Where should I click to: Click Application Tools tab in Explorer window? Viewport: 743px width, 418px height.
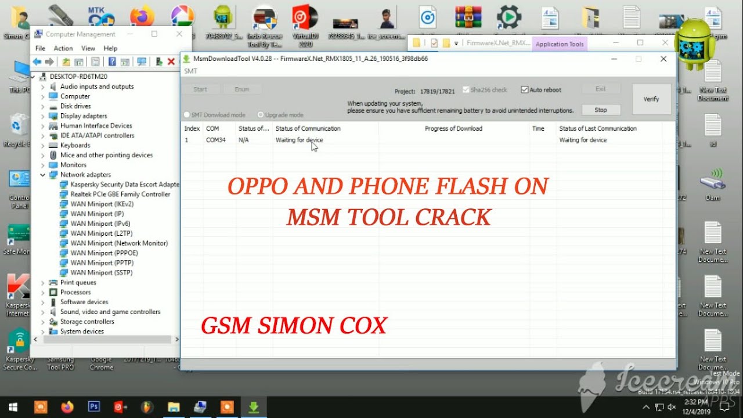tap(560, 44)
